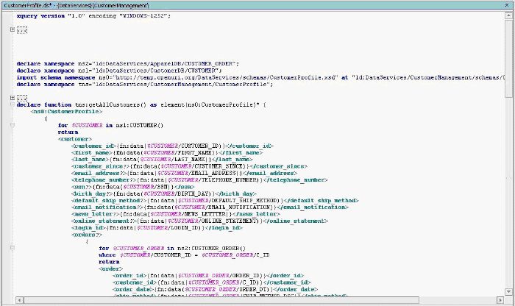Screen dimensions: 515x306
Task: Click the horizontal scrollbar right arrow
Action: pos(500,300)
